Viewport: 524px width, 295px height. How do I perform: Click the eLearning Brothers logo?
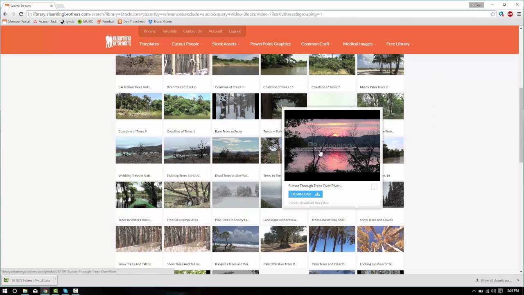click(118, 41)
